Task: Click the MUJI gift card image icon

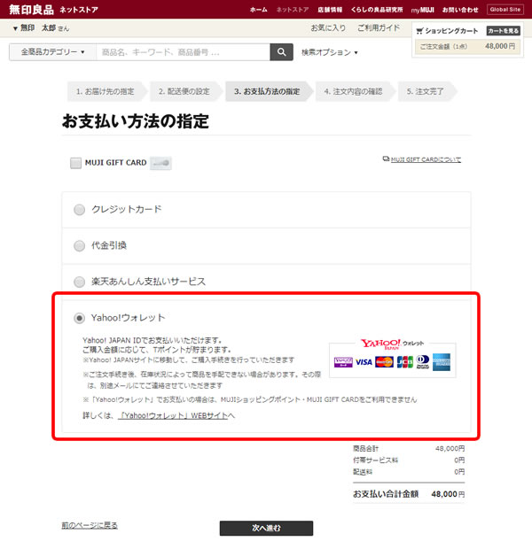Action: 160,163
